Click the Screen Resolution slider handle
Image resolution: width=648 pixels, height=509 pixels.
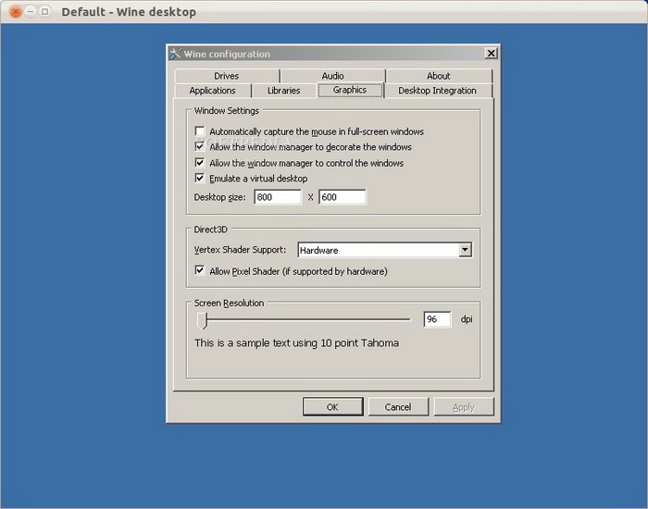[203, 320]
